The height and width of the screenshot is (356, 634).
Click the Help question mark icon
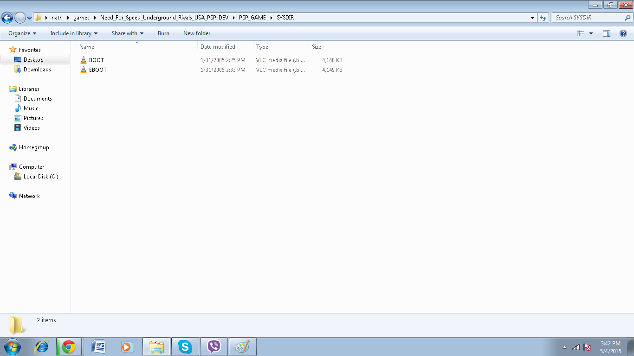623,33
